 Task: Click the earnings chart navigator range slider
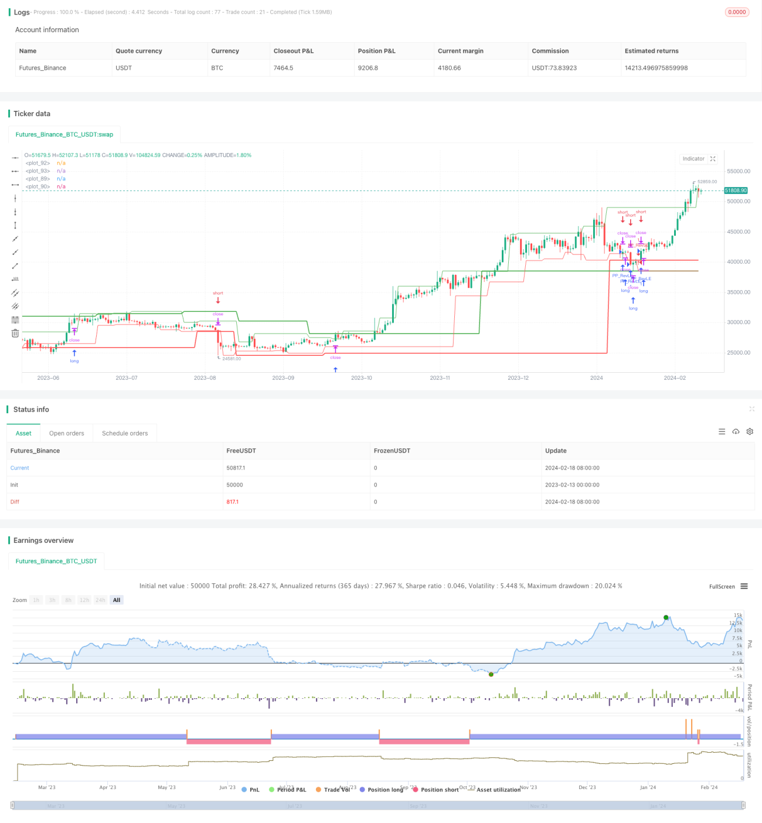[x=377, y=805]
